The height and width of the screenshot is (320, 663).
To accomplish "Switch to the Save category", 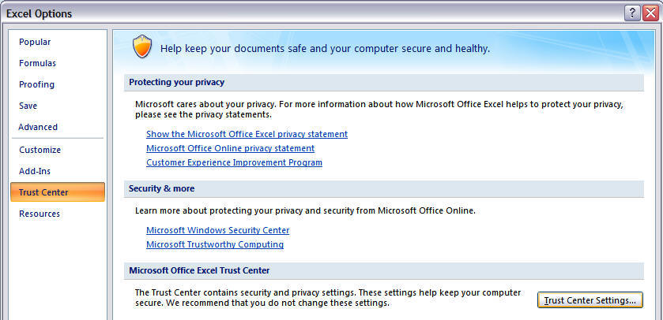I will pos(28,106).
